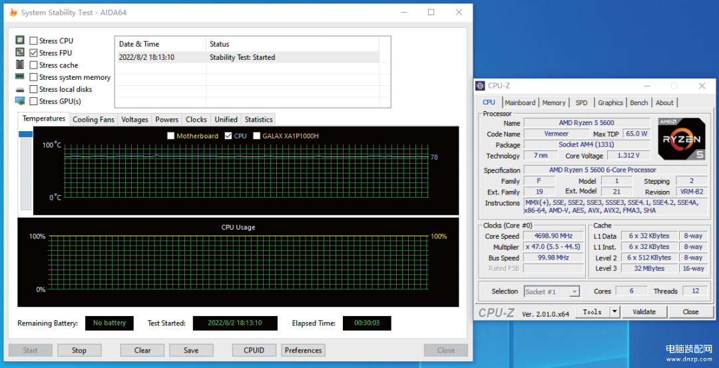Click the CPU-Z title bar app icon
This screenshot has width=719, height=368.
(480, 86)
